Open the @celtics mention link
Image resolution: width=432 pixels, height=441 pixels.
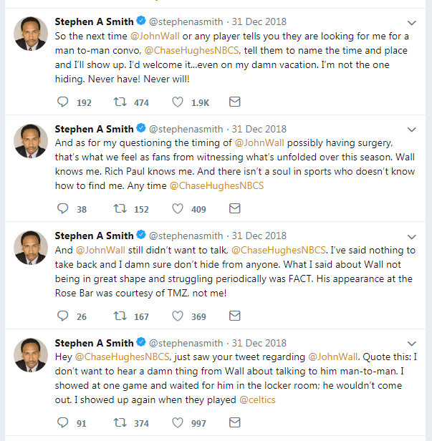(259, 399)
